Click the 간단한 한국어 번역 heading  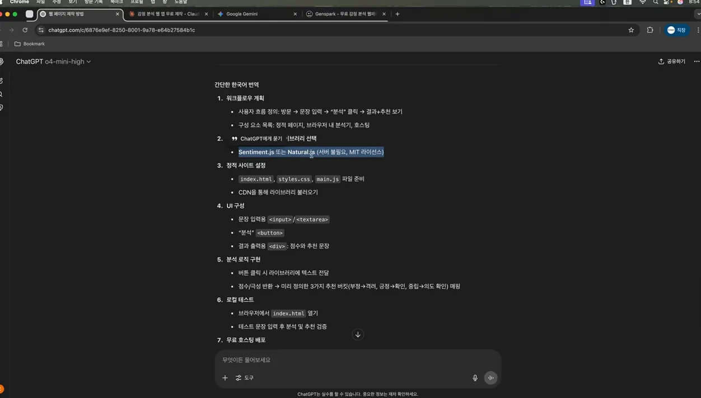(x=236, y=85)
